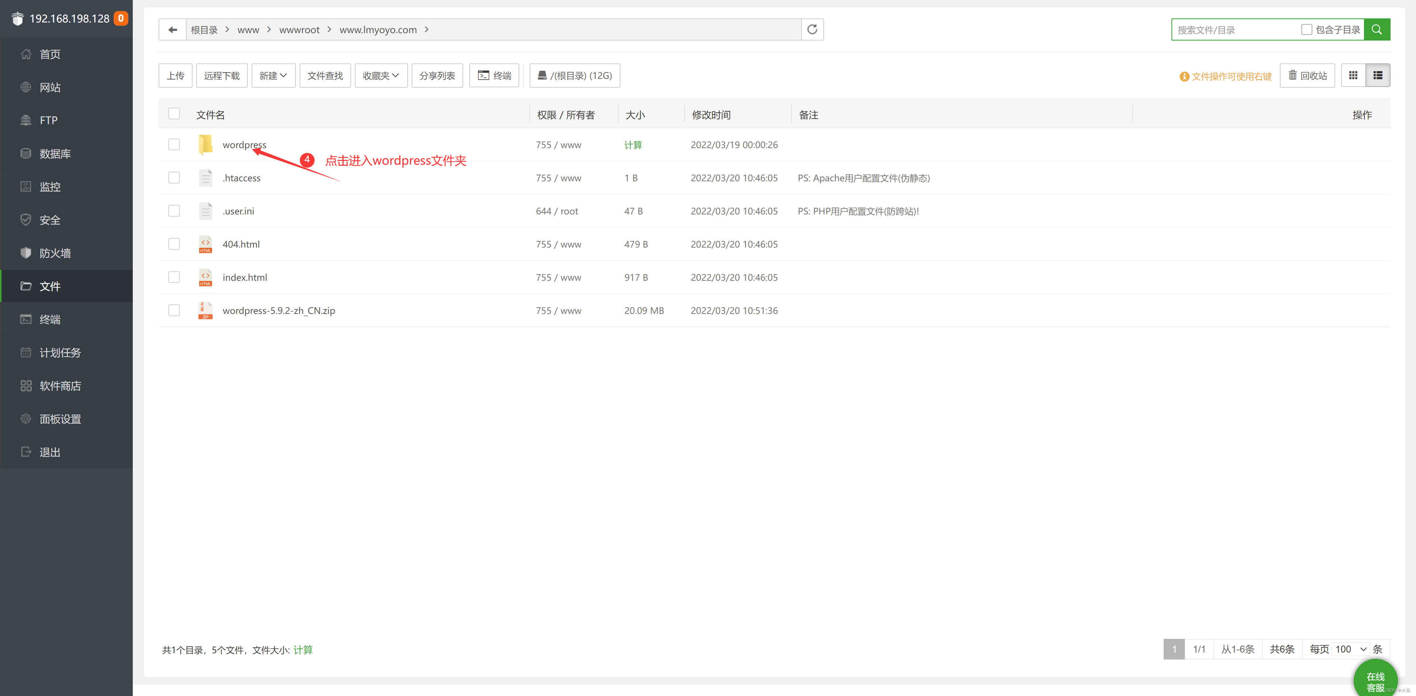Click the index.html file icon
The height and width of the screenshot is (696, 1416).
coord(205,277)
